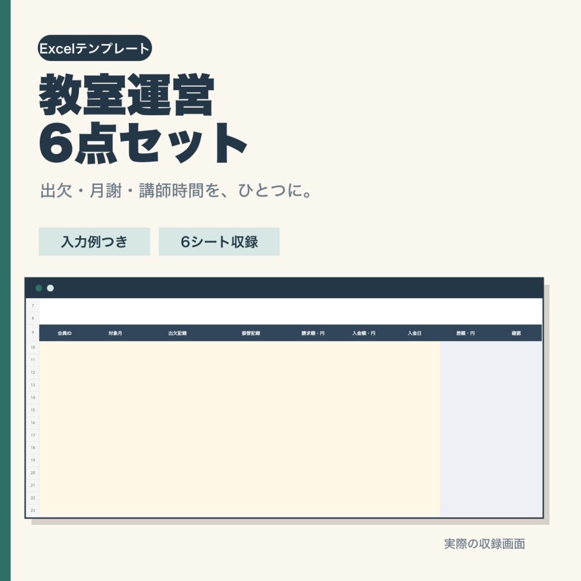Select row number 12
The height and width of the screenshot is (581, 581).
click(33, 372)
